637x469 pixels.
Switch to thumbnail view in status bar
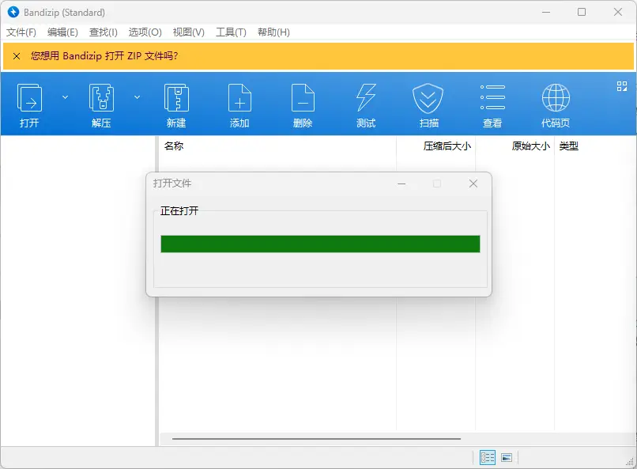(x=507, y=458)
